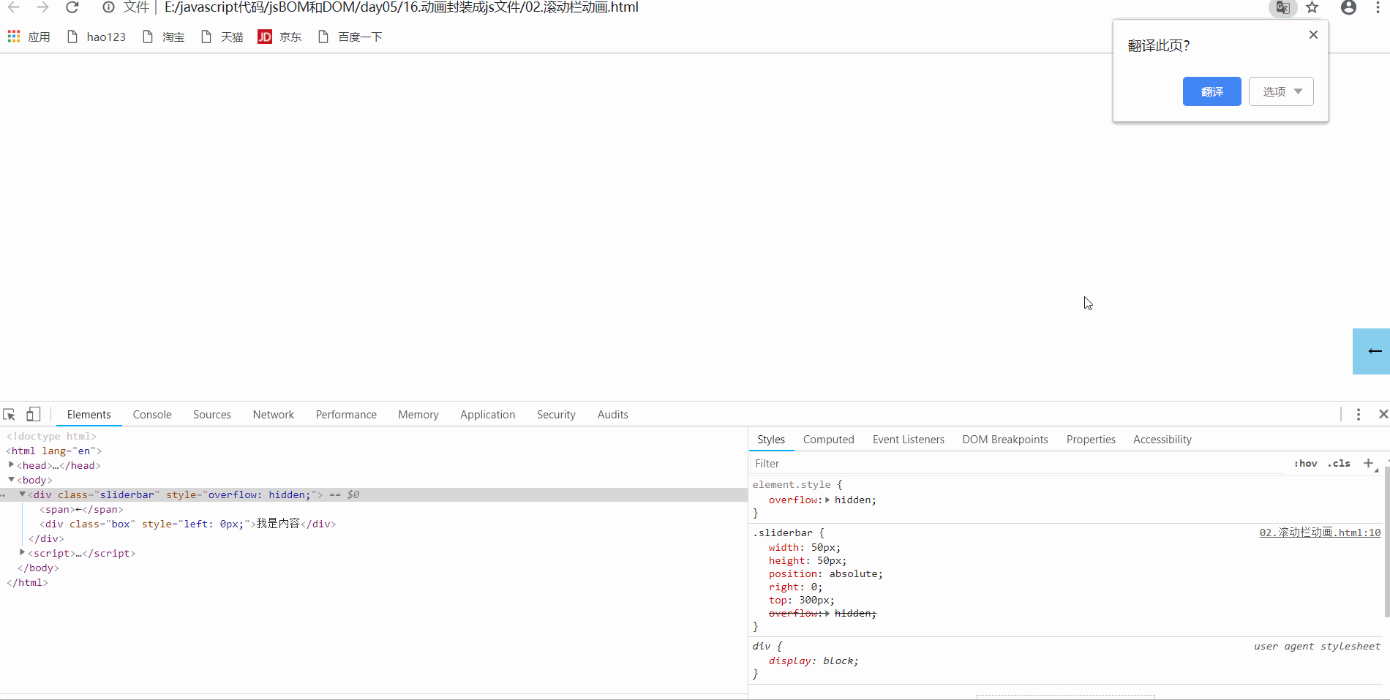This screenshot has width=1390, height=700.
Task: Select the span element row
Action: (81, 509)
